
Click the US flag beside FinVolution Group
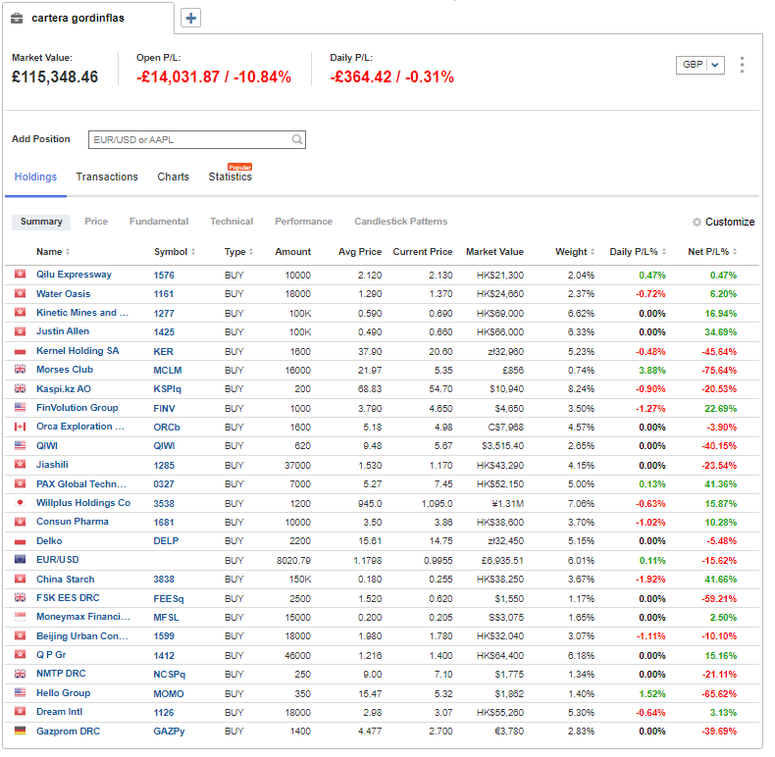coord(20,408)
